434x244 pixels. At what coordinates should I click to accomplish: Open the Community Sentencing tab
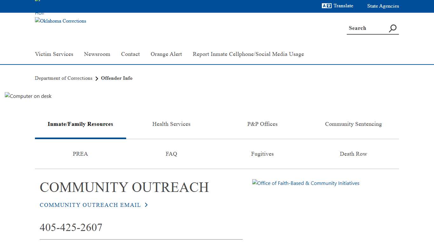tap(353, 124)
